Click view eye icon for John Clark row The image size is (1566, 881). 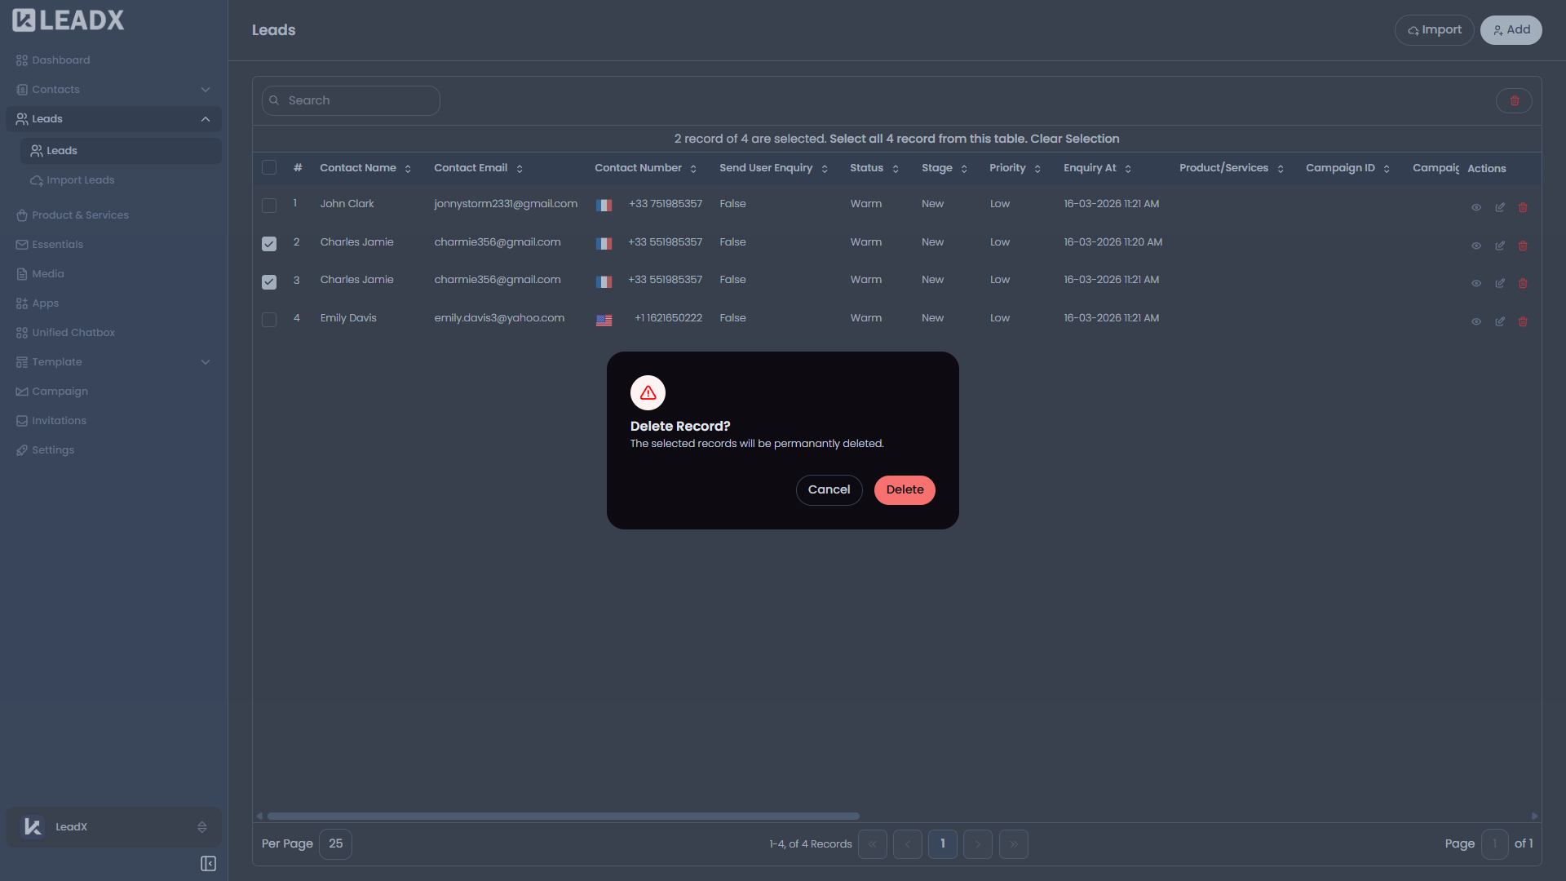[x=1475, y=207]
